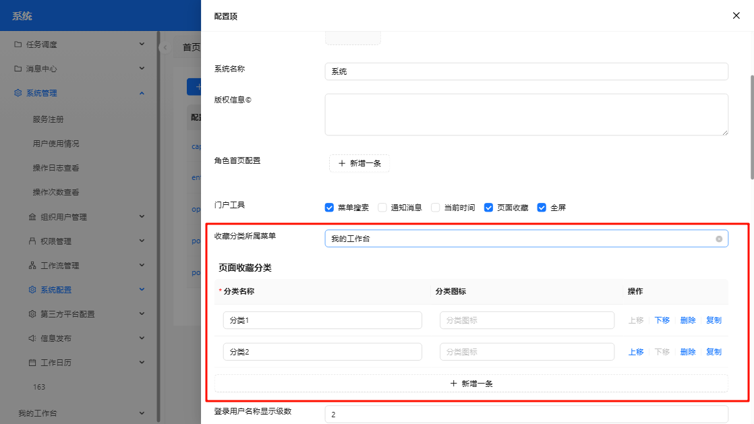Uncheck the 页面收藏 checkbox
The width and height of the screenshot is (754, 424).
pos(488,208)
